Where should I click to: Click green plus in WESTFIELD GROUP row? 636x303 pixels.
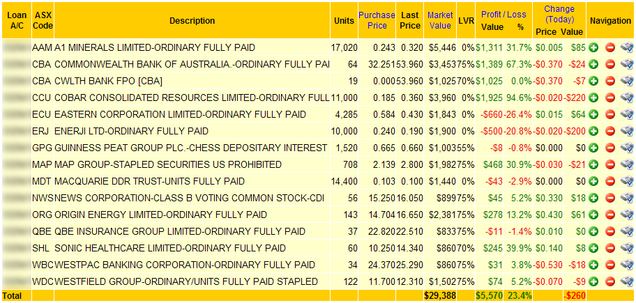(x=593, y=281)
